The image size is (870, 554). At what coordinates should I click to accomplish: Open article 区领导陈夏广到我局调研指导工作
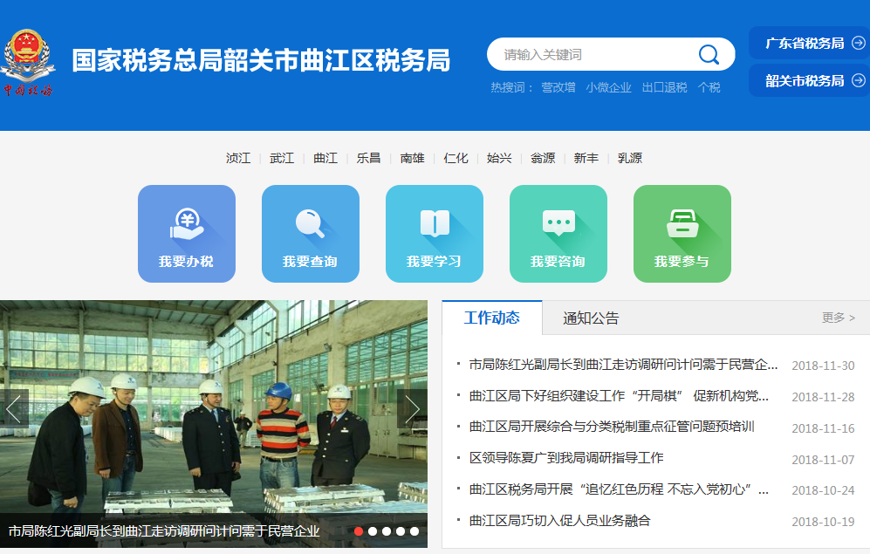(x=566, y=458)
